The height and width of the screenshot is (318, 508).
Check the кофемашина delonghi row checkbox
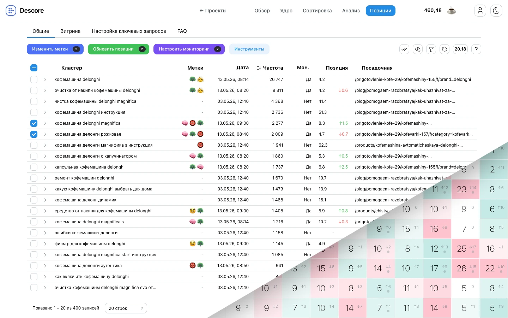tap(34, 79)
